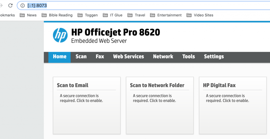Open the Bible Reading bookmarks folder

point(57,15)
